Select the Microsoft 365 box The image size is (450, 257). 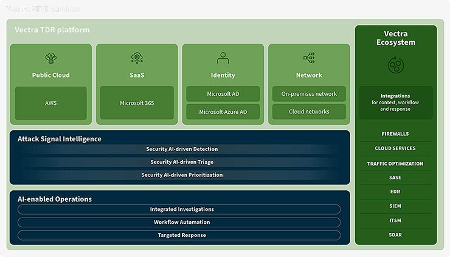[137, 103]
